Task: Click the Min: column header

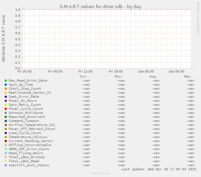Action: coord(119,77)
